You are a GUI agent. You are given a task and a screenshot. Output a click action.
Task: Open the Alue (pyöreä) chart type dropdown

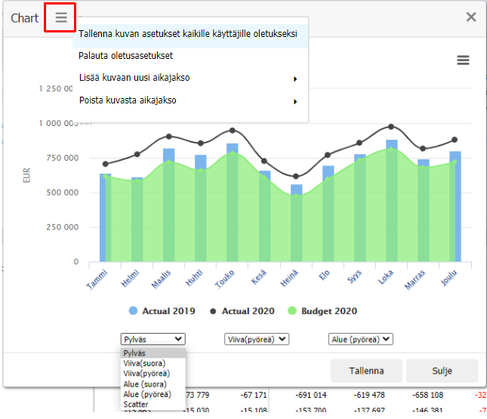[x=361, y=339]
